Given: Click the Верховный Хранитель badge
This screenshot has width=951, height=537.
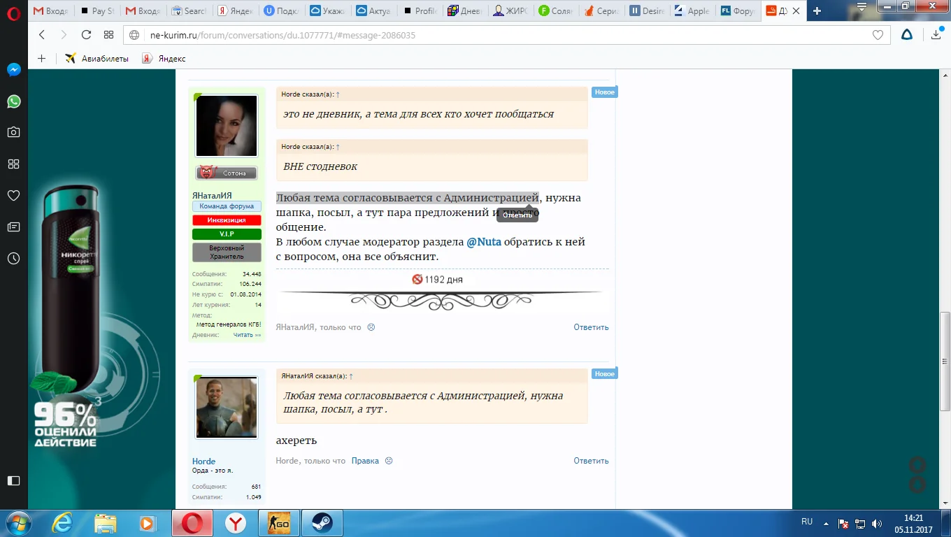Looking at the screenshot, I should [x=227, y=252].
